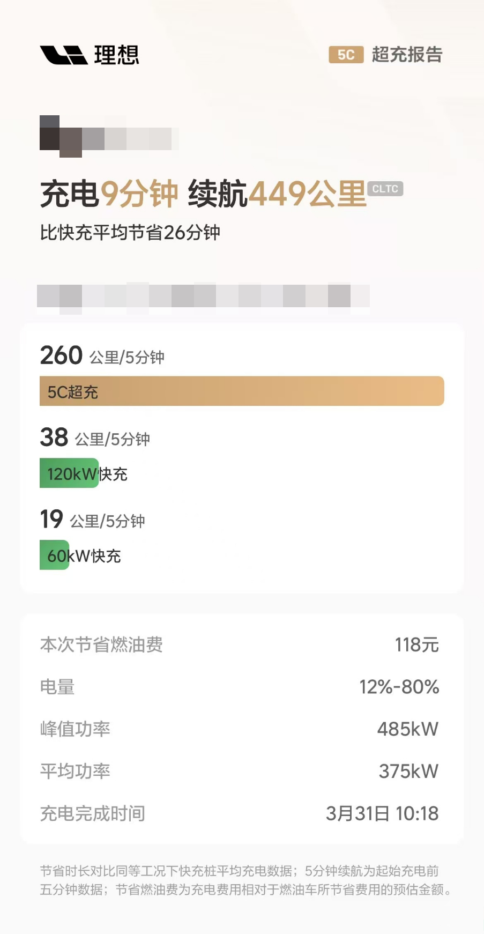Image resolution: width=484 pixels, height=934 pixels.
Task: Select the 120kW快充 green bar icon
Action: 68,473
